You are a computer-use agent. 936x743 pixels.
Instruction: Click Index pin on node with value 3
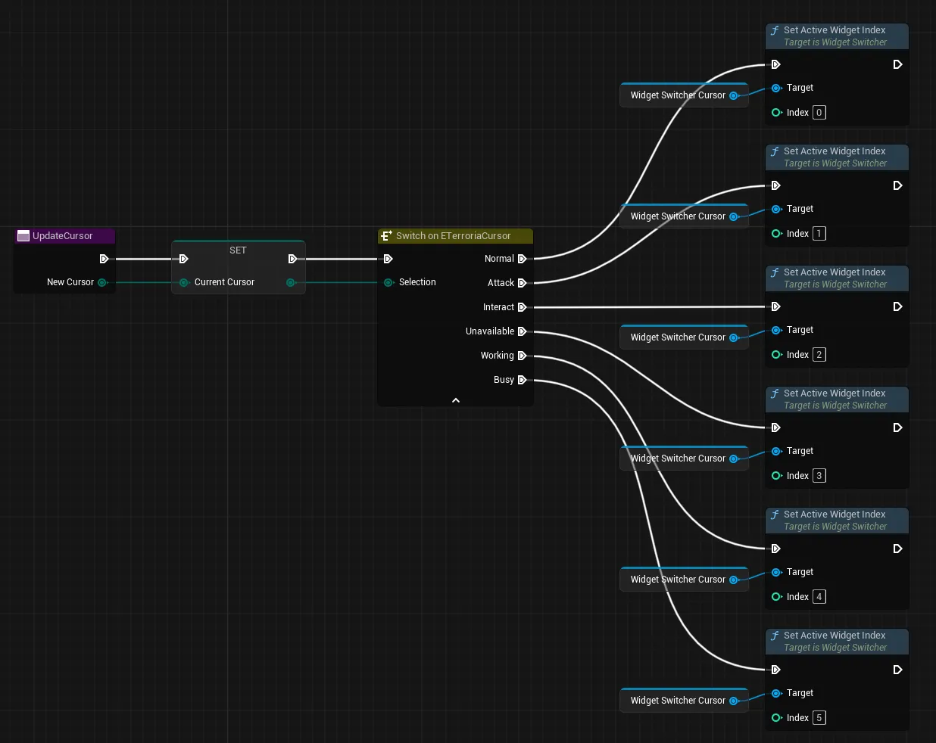pyautogui.click(x=776, y=476)
